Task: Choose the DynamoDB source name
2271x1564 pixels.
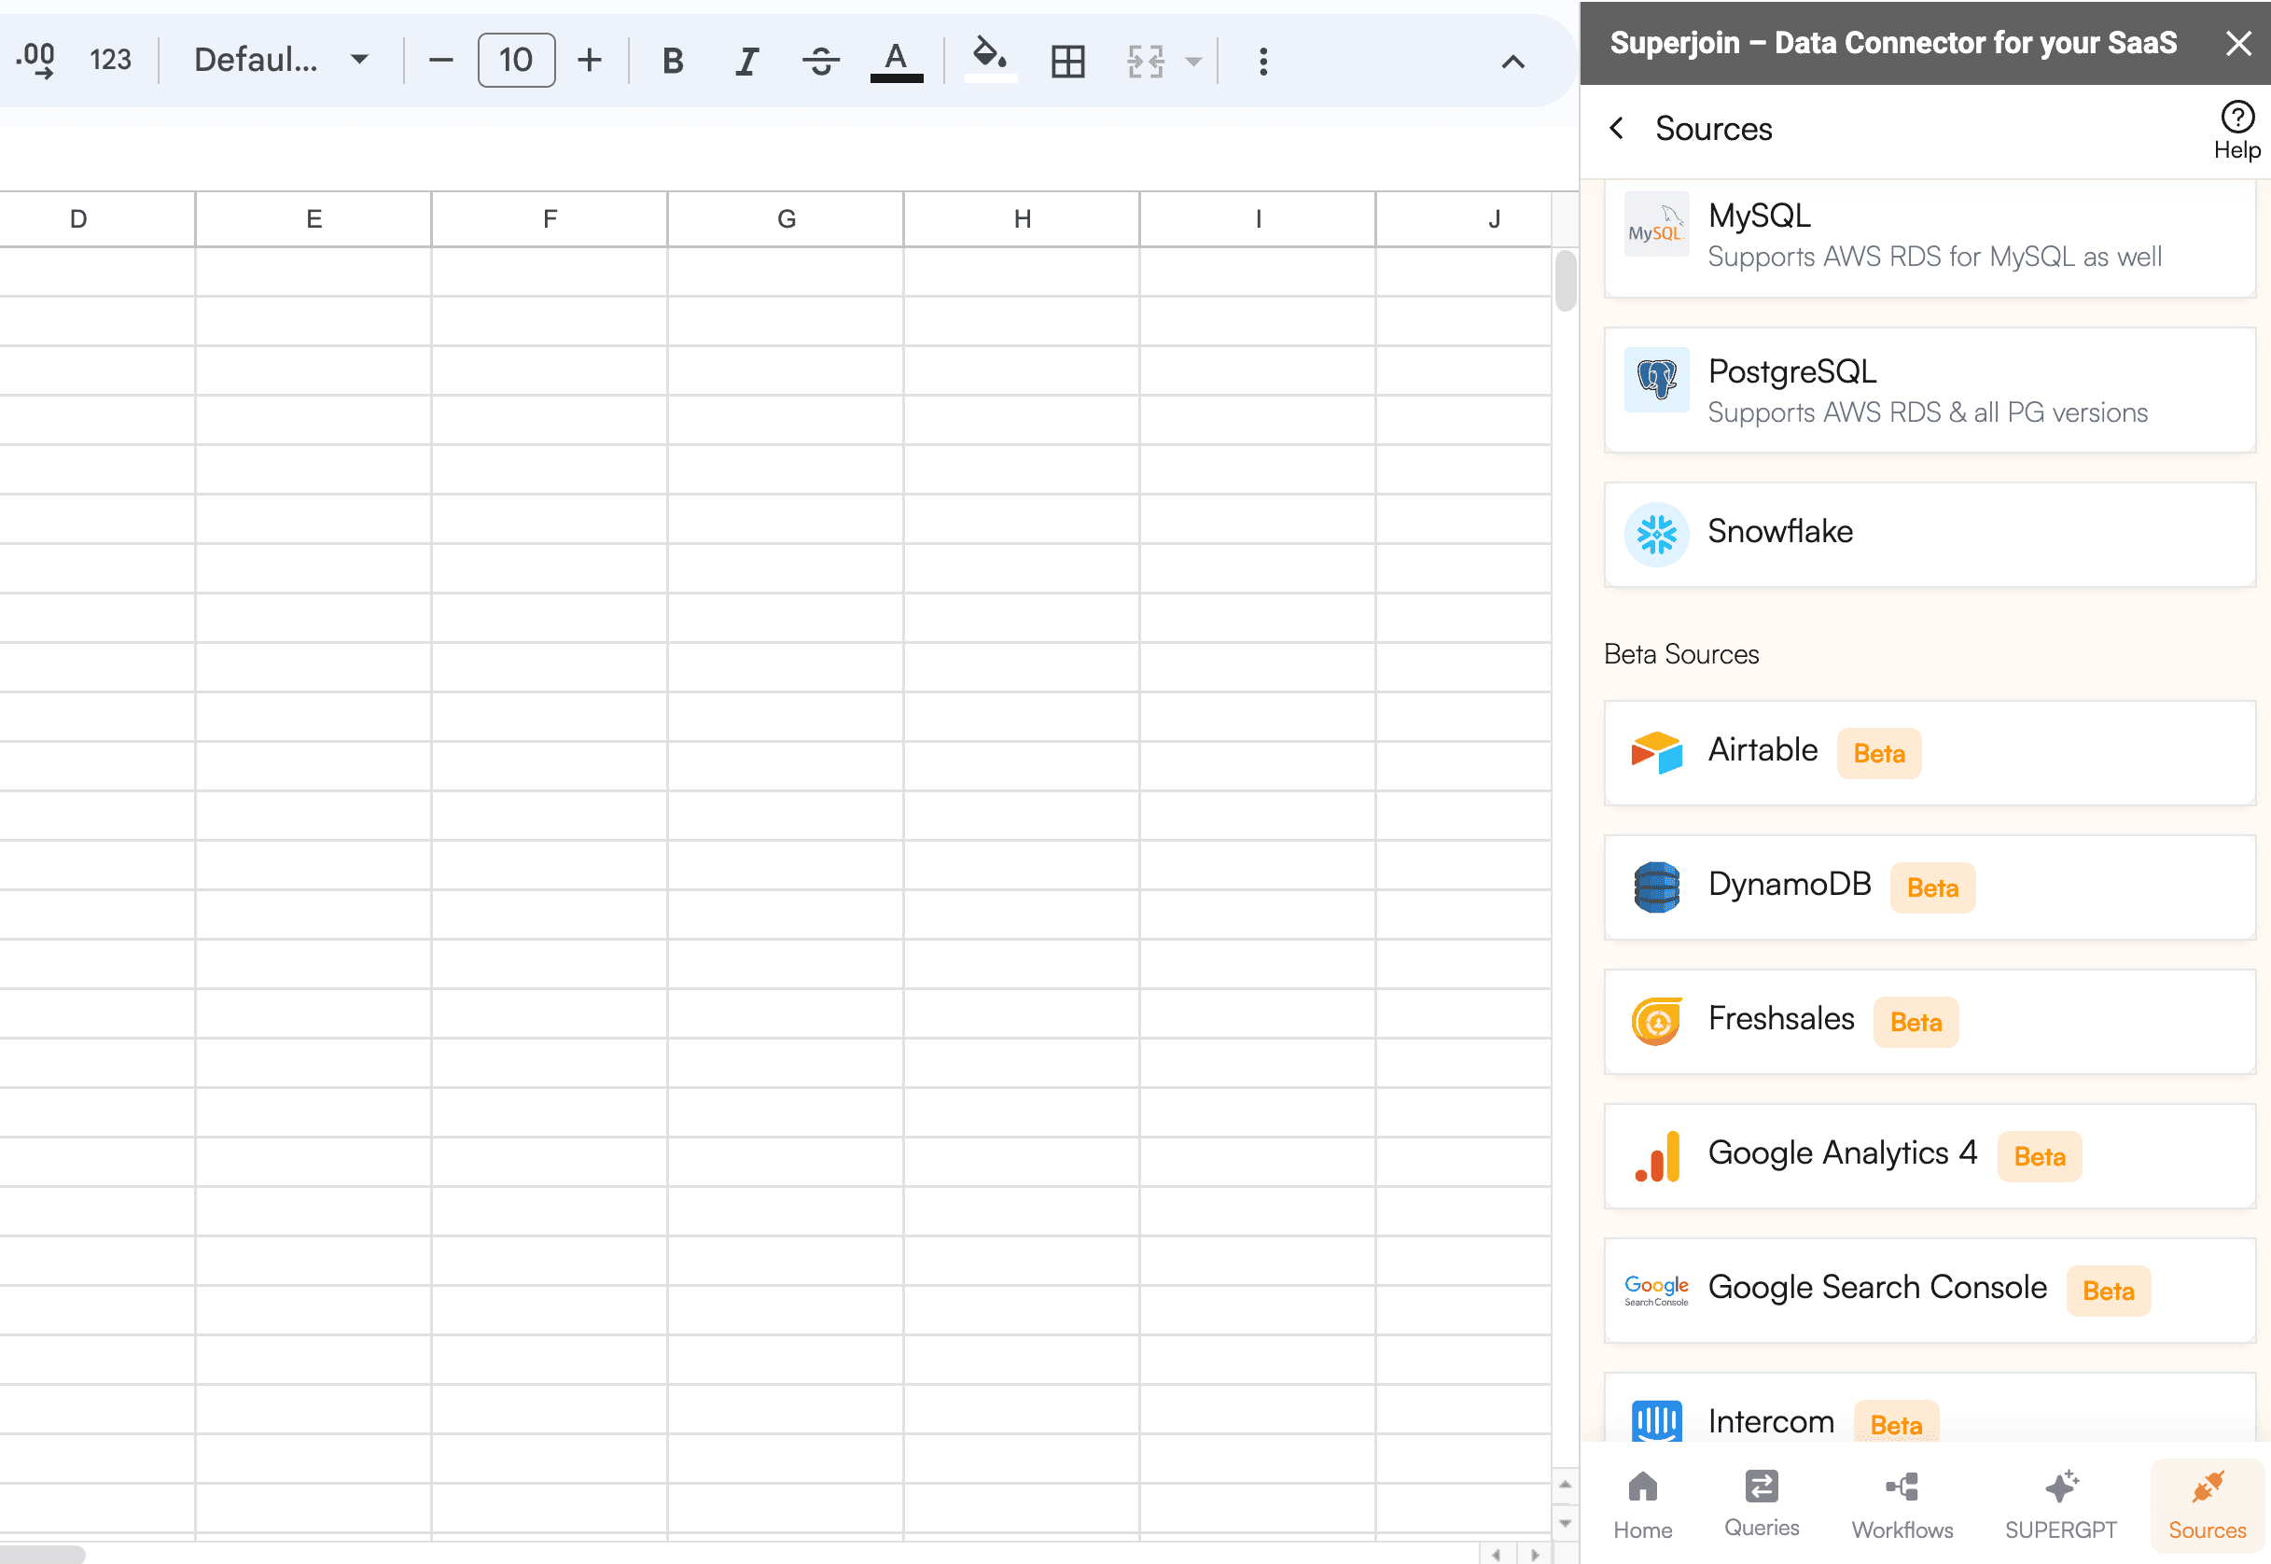Action: tap(1789, 884)
